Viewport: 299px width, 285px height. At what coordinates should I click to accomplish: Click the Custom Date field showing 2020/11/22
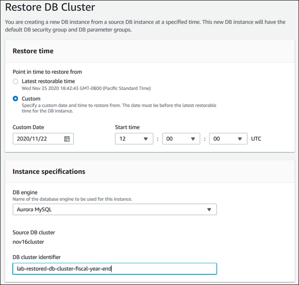[38, 139]
